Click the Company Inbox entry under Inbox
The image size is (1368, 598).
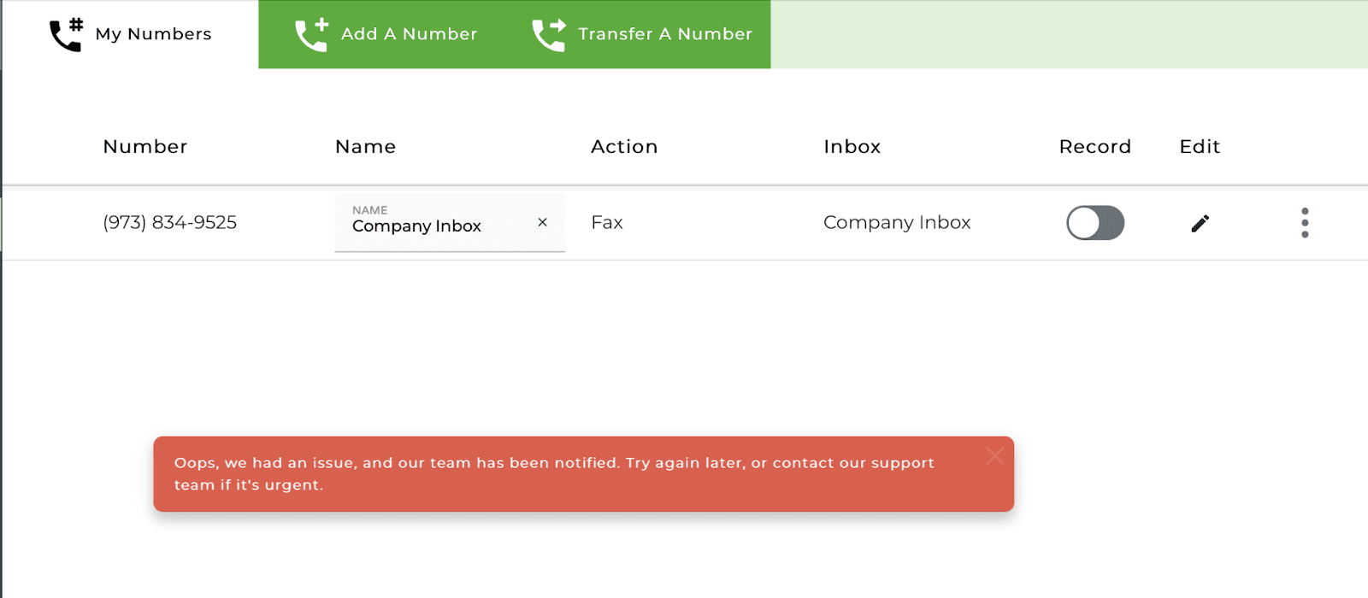pos(897,222)
